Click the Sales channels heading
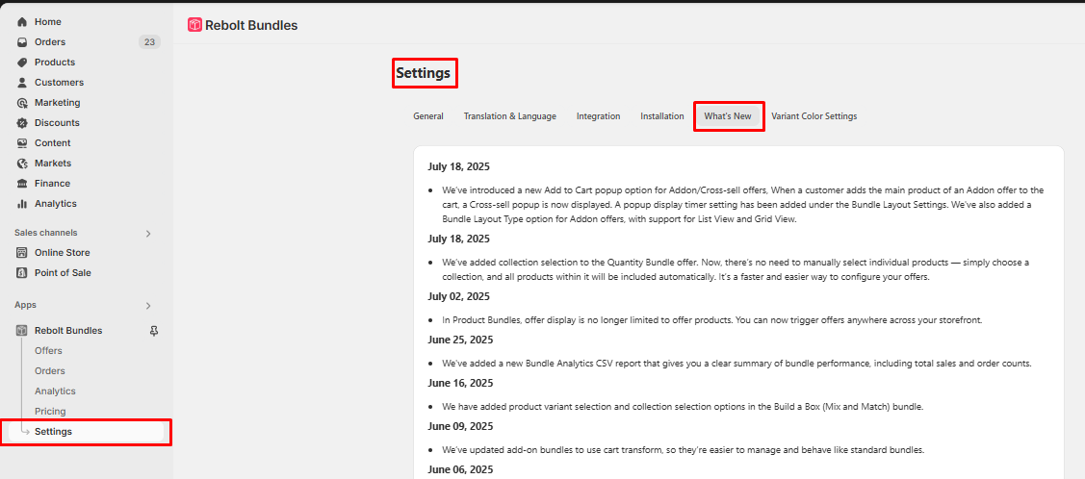The image size is (1085, 479). [x=45, y=233]
